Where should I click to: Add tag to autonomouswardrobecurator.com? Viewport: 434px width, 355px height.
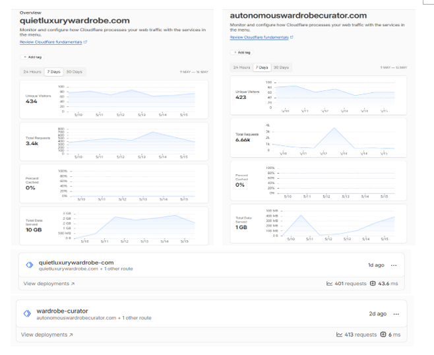pyautogui.click(x=242, y=52)
